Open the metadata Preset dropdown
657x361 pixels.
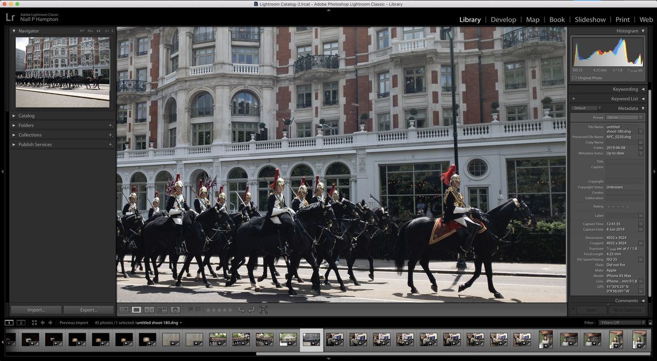click(625, 118)
